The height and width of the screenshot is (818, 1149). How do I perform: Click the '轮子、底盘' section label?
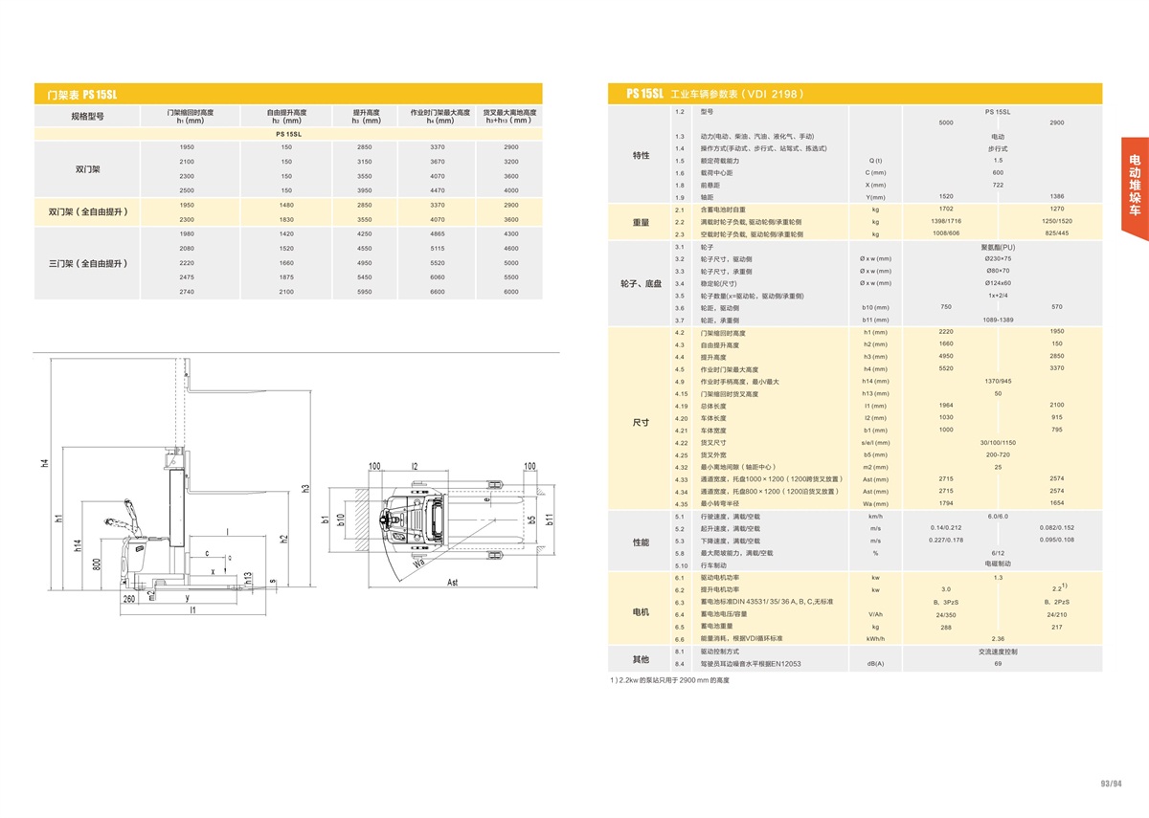point(641,284)
